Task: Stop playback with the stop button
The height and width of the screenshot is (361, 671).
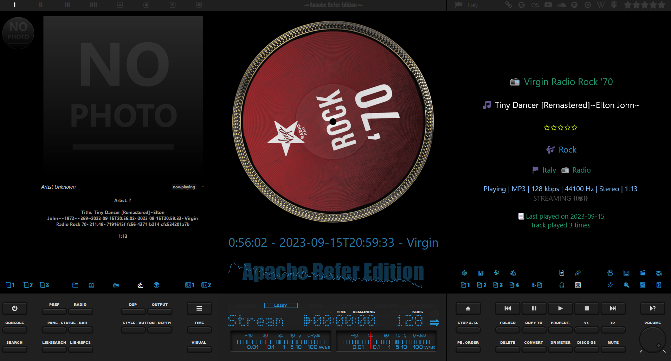Action: point(587,308)
